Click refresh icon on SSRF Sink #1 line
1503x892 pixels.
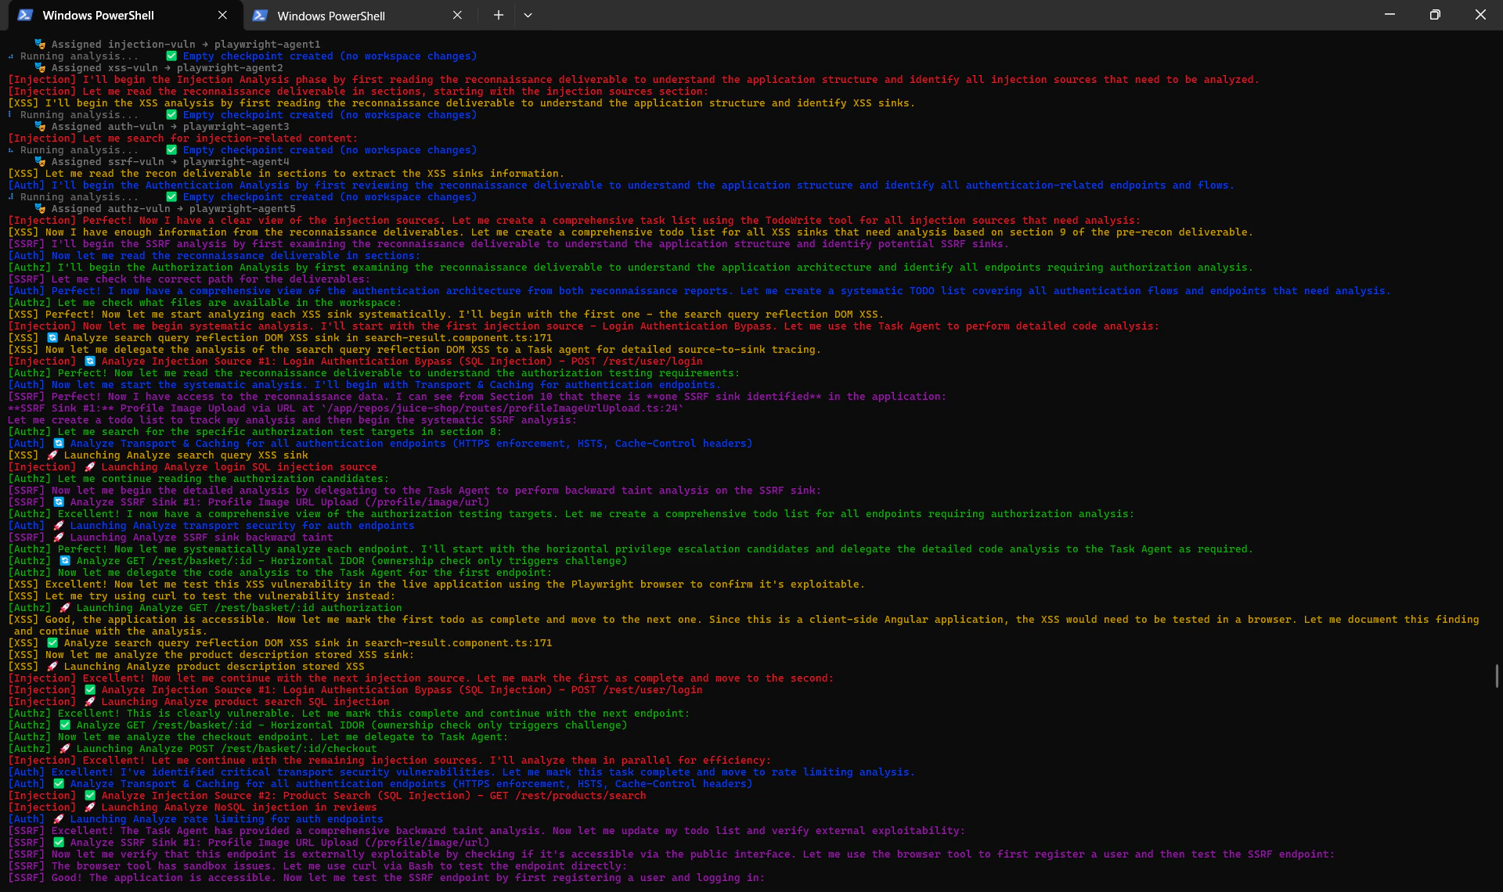click(x=59, y=502)
